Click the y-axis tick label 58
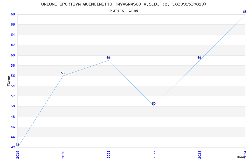The image size is (248, 160). [x=13, y=65]
